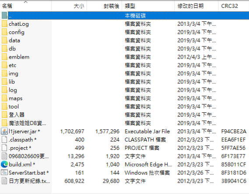Click the 0968026609 text document icon
249x194 pixels.
4,156
